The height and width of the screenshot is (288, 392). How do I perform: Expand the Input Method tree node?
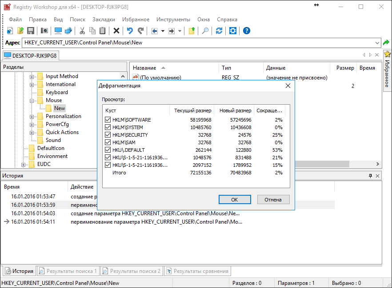[x=32, y=77]
